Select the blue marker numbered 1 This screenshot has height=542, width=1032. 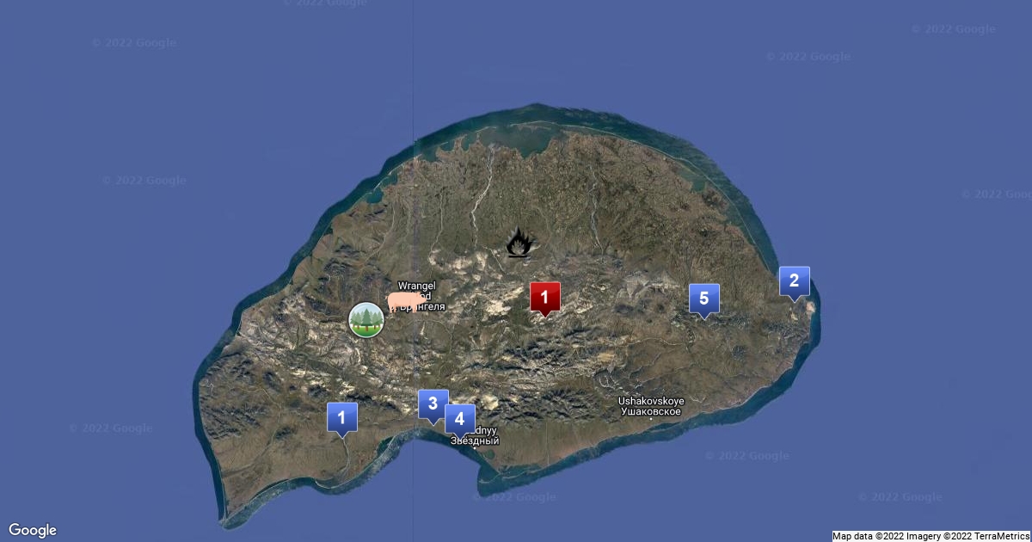341,419
